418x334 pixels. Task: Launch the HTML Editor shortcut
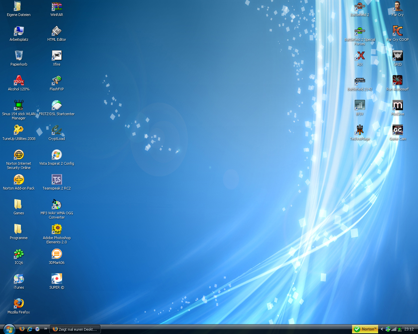point(56,31)
